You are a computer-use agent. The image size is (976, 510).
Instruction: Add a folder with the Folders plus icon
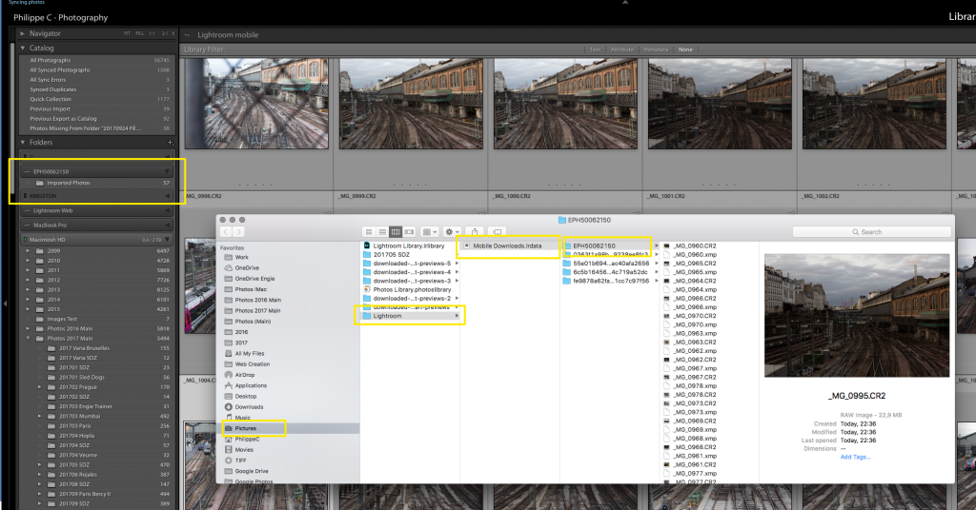[170, 143]
